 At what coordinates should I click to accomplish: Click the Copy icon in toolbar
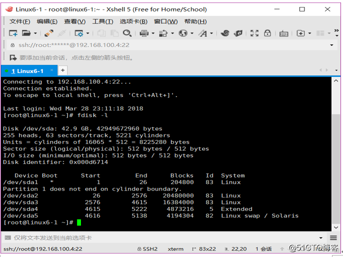click(x=101, y=33)
